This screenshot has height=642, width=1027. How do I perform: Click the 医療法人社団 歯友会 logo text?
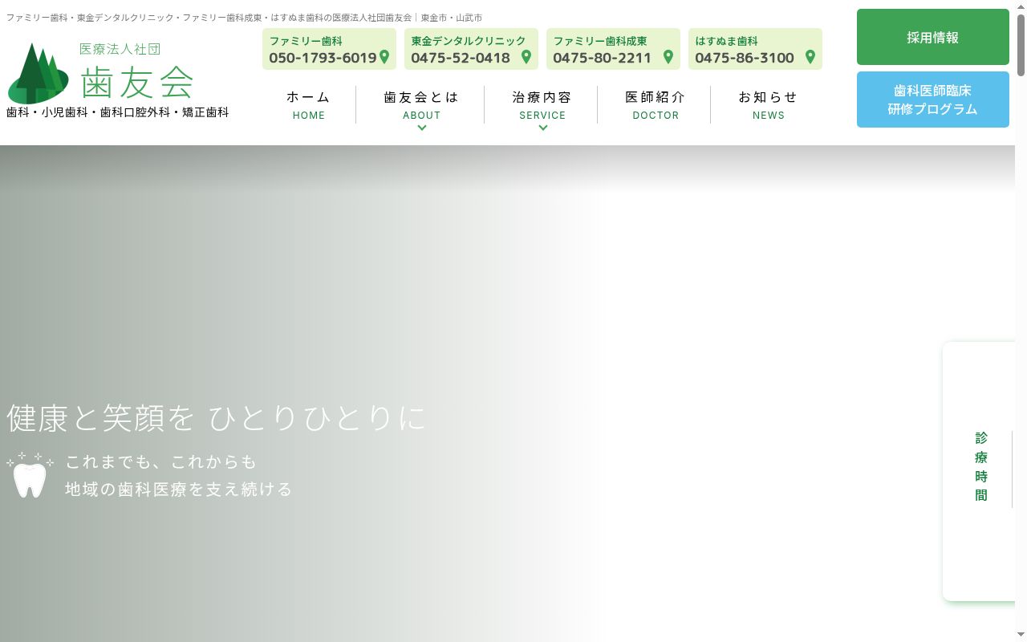[137, 71]
